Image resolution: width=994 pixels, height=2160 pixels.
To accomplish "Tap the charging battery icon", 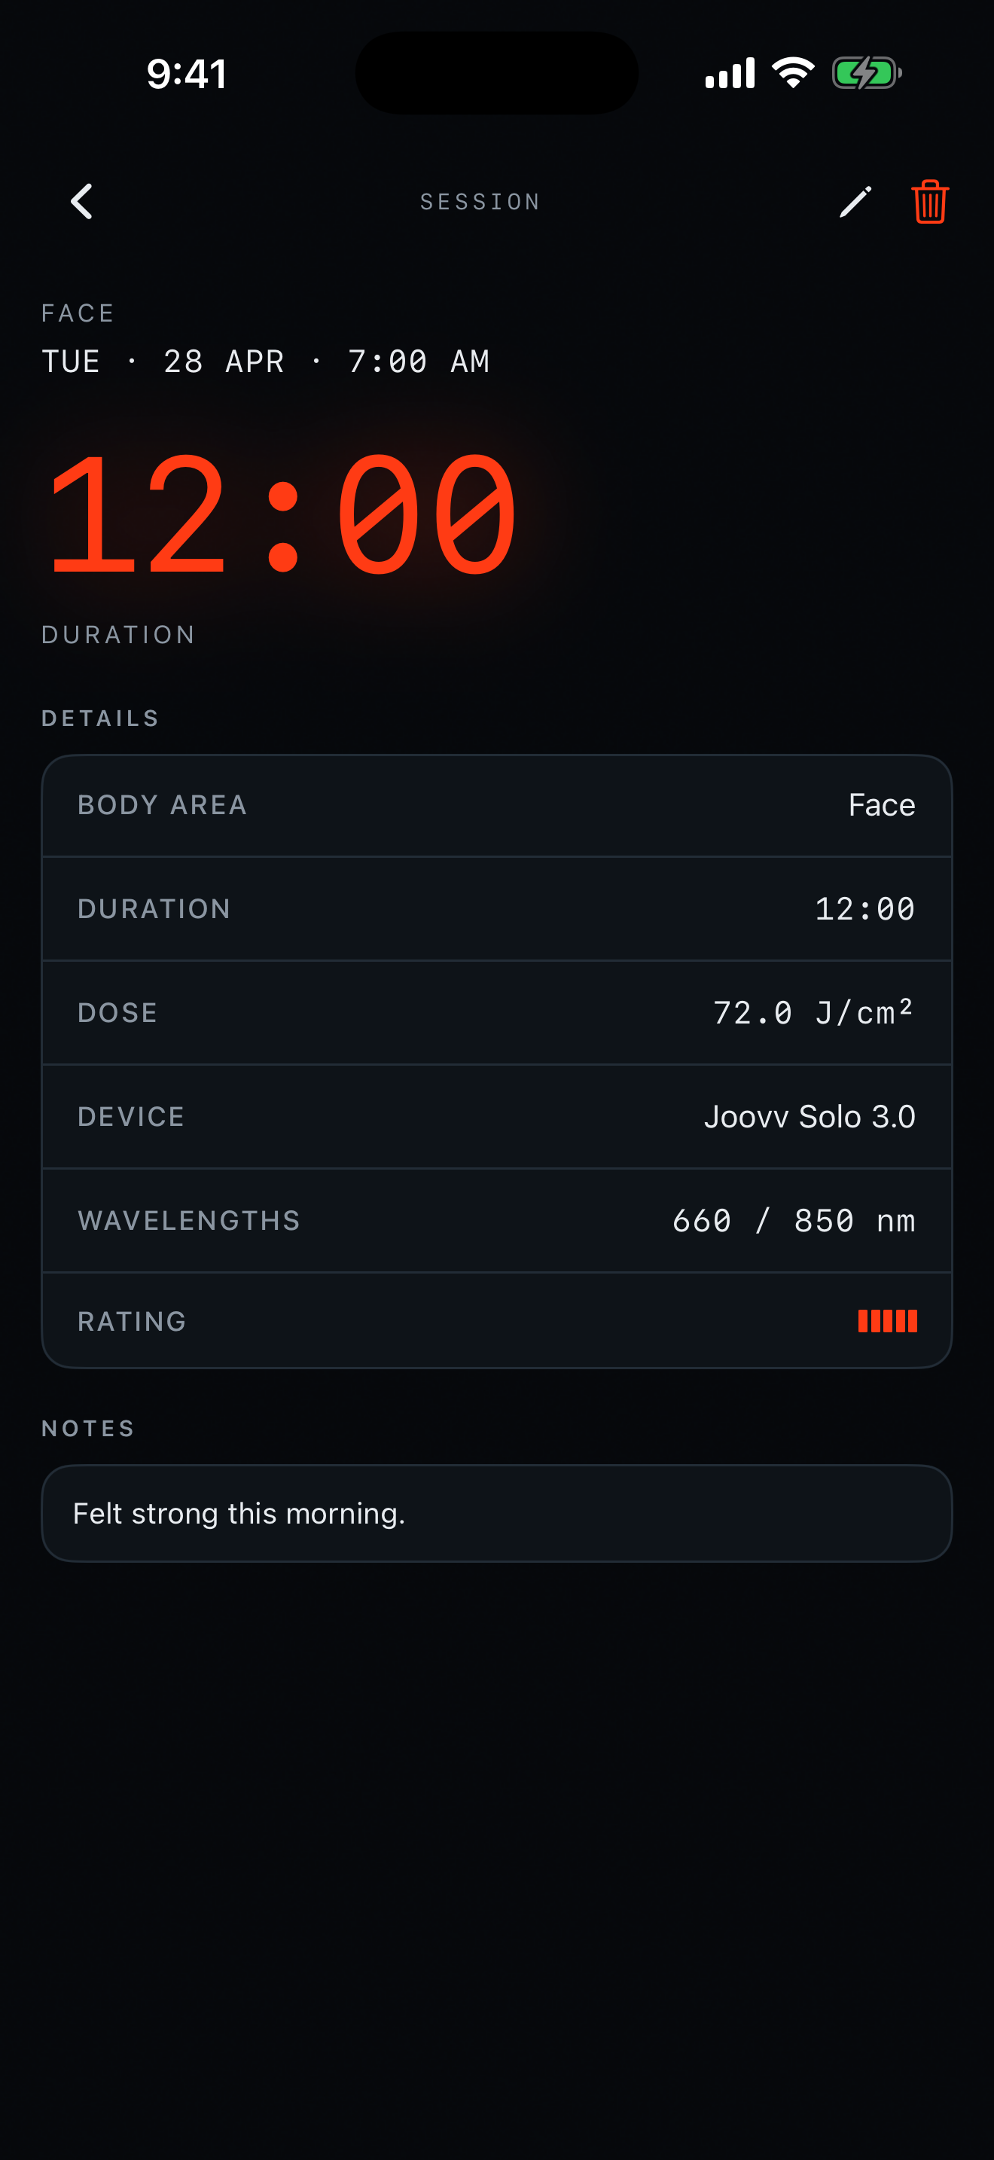I will (x=865, y=73).
